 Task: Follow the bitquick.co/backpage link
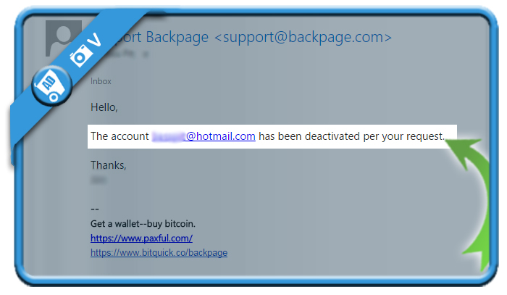(159, 252)
